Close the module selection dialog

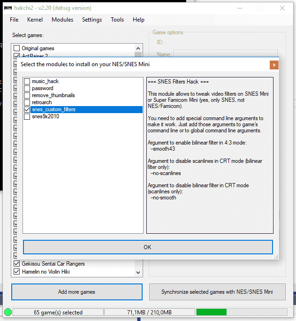(x=274, y=65)
